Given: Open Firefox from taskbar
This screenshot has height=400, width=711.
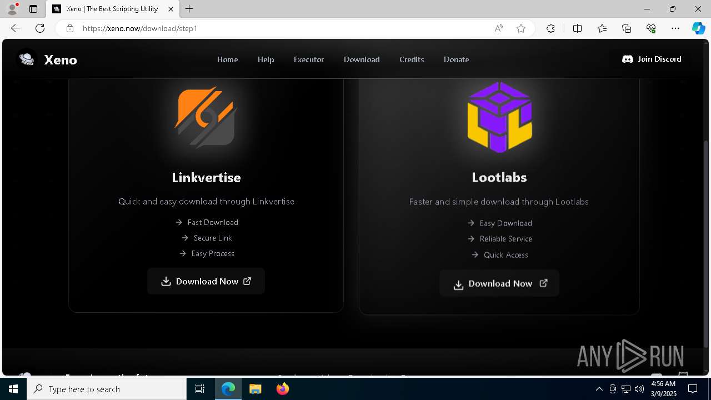Looking at the screenshot, I should 283,389.
